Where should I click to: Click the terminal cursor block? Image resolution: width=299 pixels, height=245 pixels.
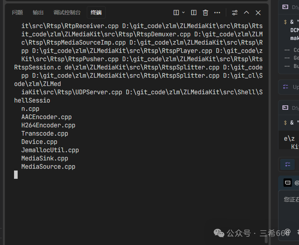pyautogui.click(x=16, y=174)
